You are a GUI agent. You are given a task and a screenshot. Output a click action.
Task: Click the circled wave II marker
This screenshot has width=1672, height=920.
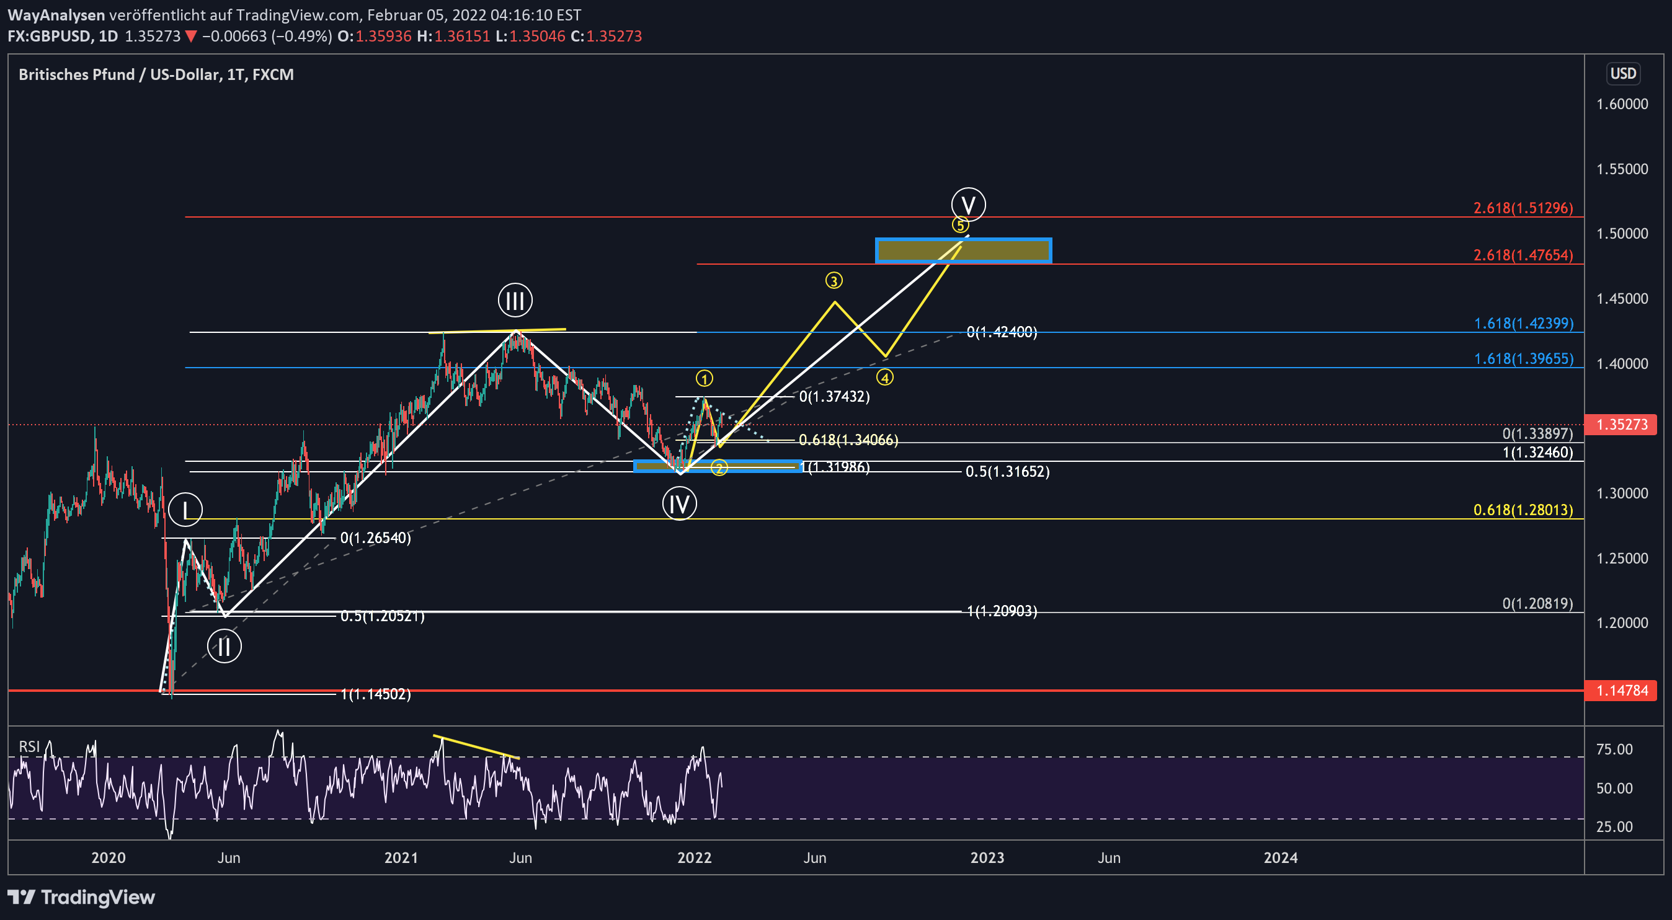[x=224, y=645]
